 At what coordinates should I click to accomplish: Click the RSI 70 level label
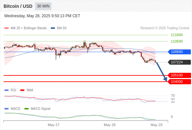173,96
